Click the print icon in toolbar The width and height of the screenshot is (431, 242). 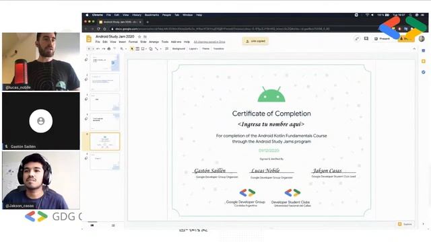tap(109, 48)
